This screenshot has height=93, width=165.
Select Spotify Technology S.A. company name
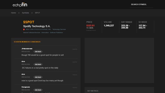(x=37, y=26)
